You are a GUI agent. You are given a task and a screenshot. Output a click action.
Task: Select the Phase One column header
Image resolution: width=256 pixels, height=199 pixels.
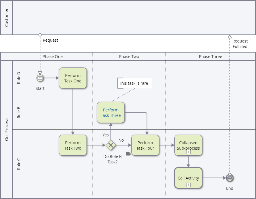point(53,57)
